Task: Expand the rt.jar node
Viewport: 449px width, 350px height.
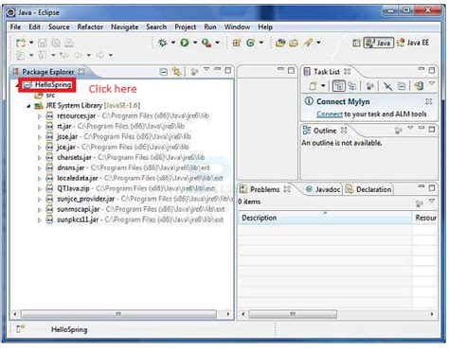Action: click(40, 127)
